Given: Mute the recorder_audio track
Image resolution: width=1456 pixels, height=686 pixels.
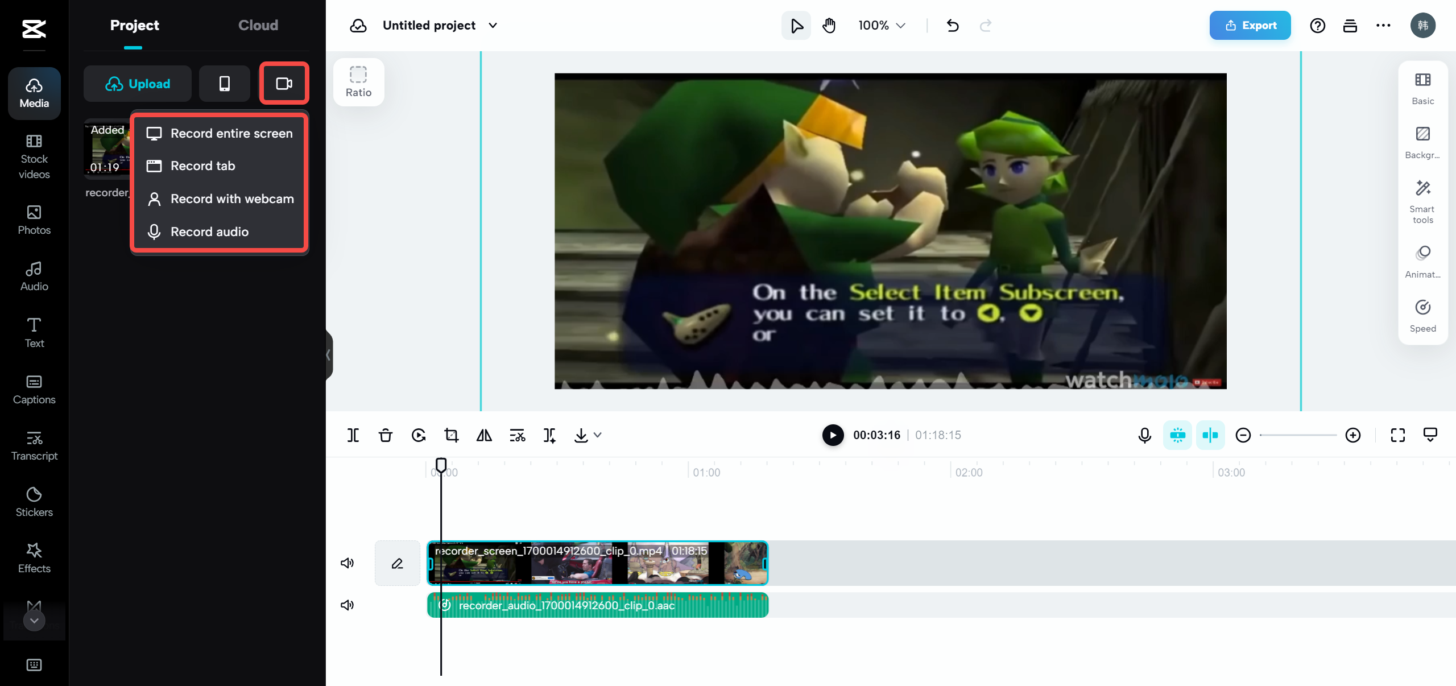Looking at the screenshot, I should tap(347, 605).
